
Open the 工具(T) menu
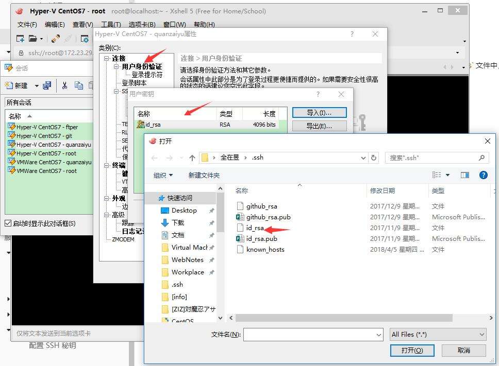(x=111, y=25)
